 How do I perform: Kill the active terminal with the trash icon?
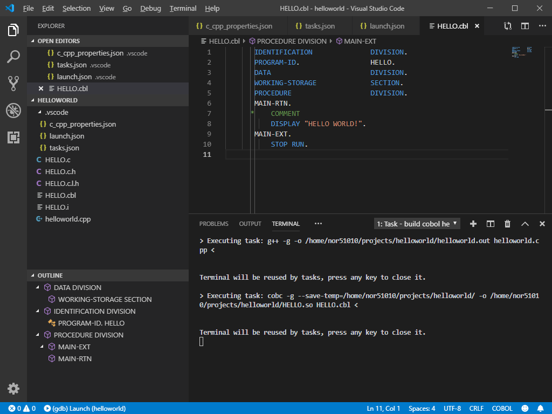(x=507, y=223)
